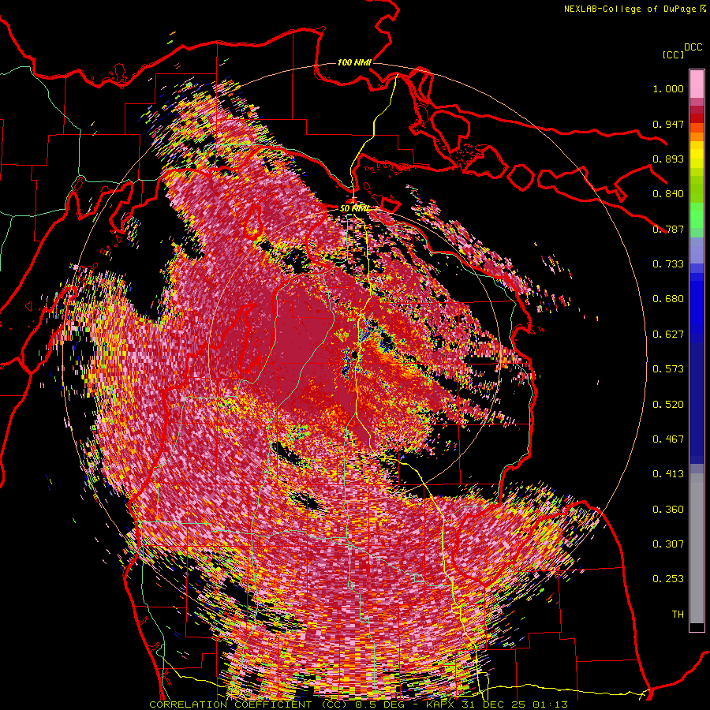Click the 0.467 scale value
710x710 pixels.
click(668, 439)
